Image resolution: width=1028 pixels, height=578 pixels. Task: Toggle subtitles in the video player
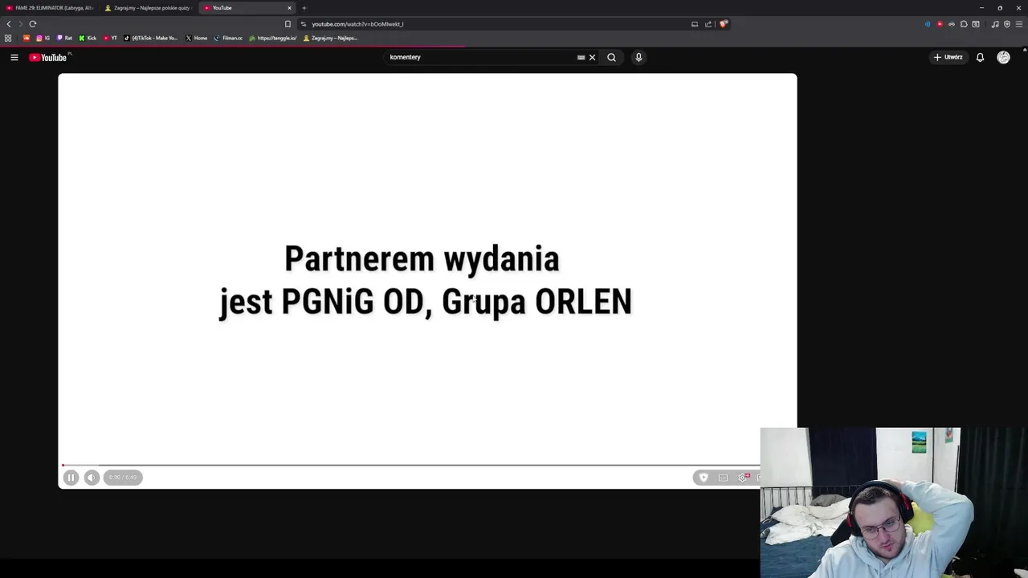point(723,478)
